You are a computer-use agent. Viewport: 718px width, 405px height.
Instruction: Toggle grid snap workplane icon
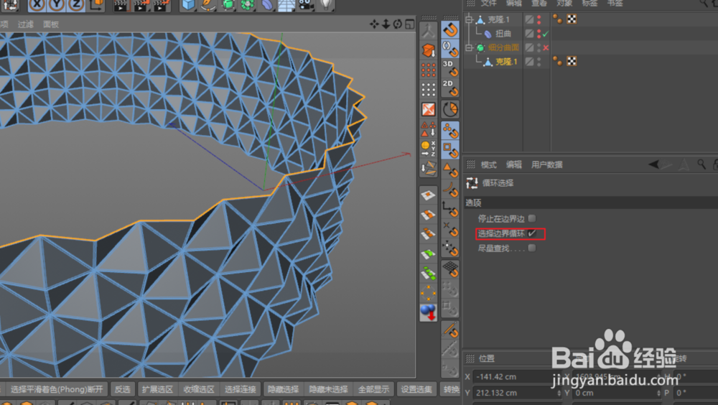[x=450, y=269]
